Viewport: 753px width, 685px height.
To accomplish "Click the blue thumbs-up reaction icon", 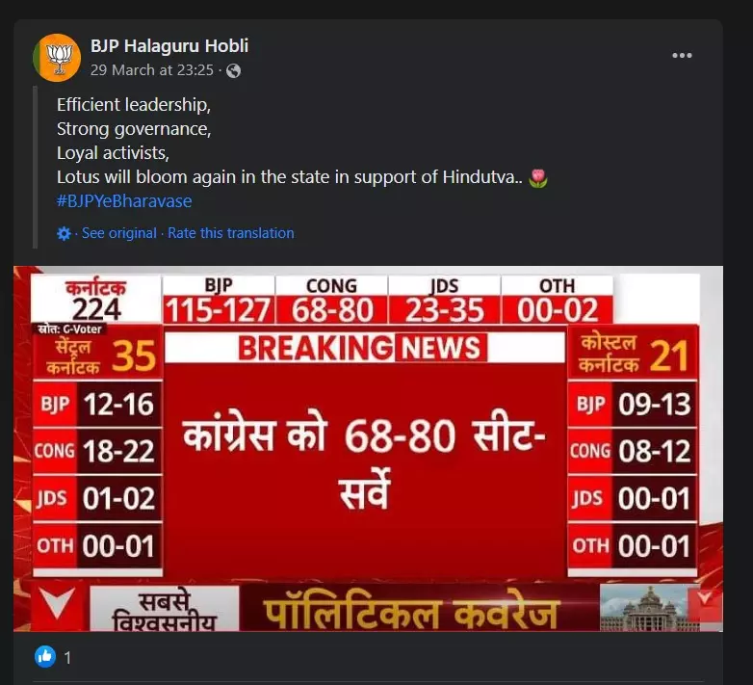I will [x=45, y=656].
